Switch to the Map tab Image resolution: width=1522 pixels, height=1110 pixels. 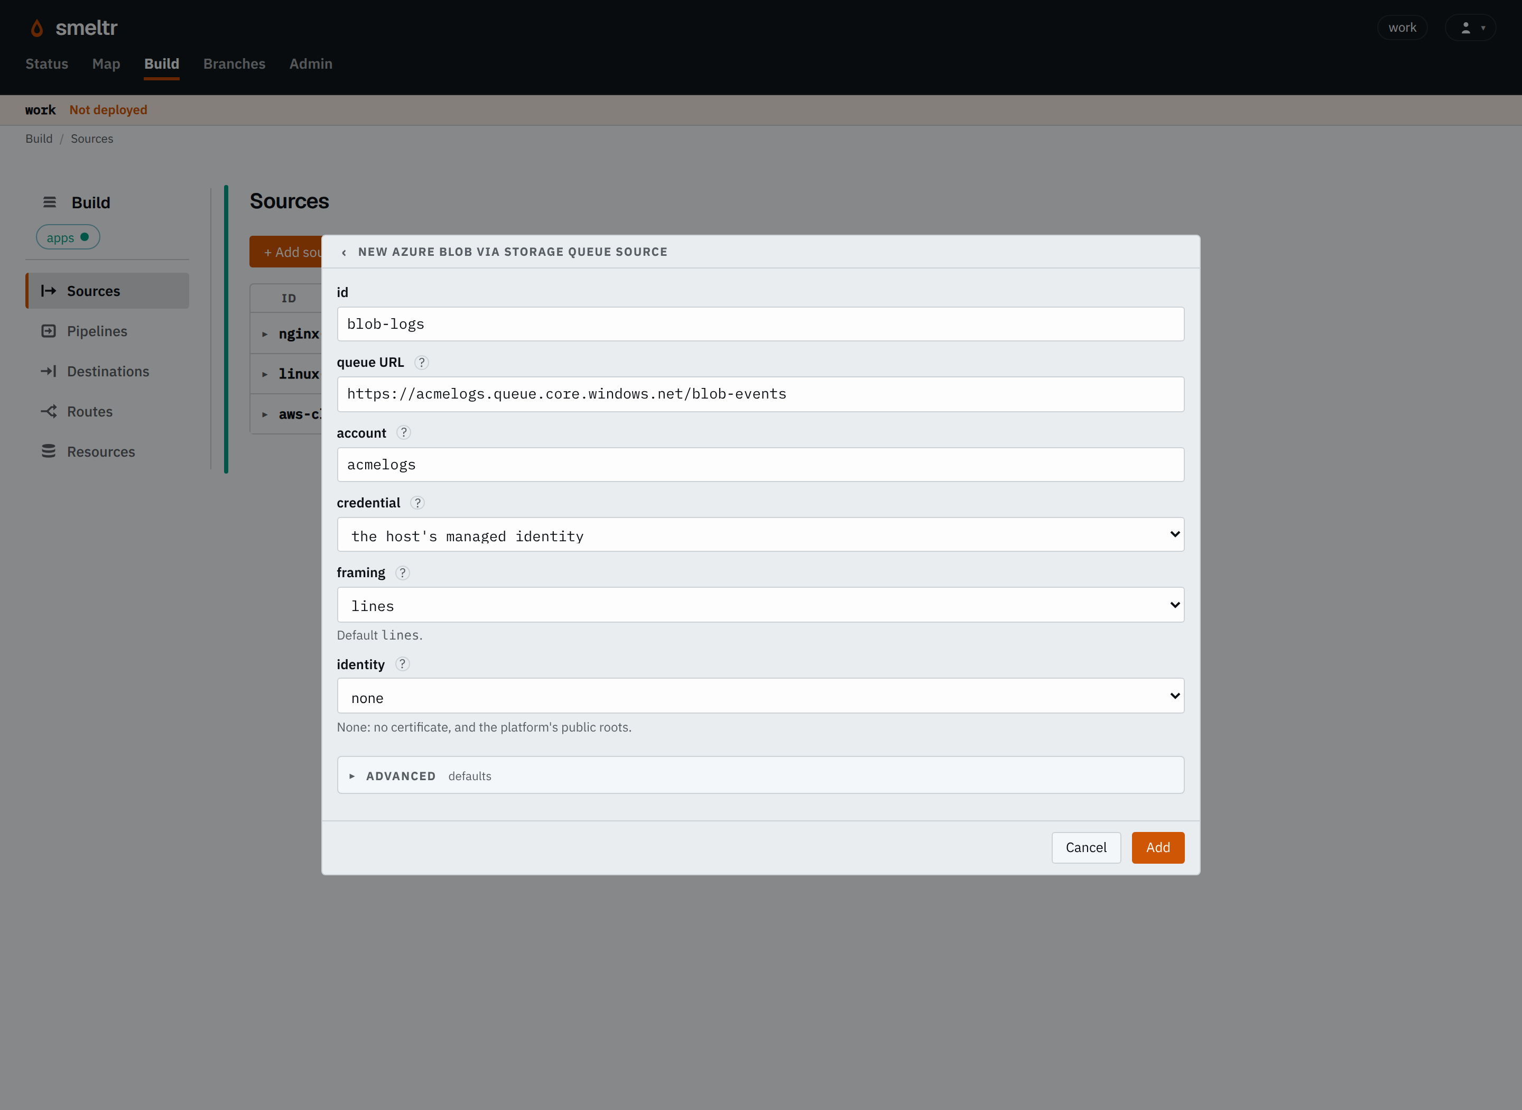[106, 64]
